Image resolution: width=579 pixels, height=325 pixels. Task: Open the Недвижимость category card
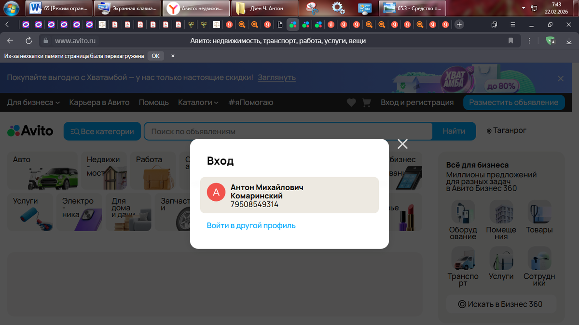(104, 171)
